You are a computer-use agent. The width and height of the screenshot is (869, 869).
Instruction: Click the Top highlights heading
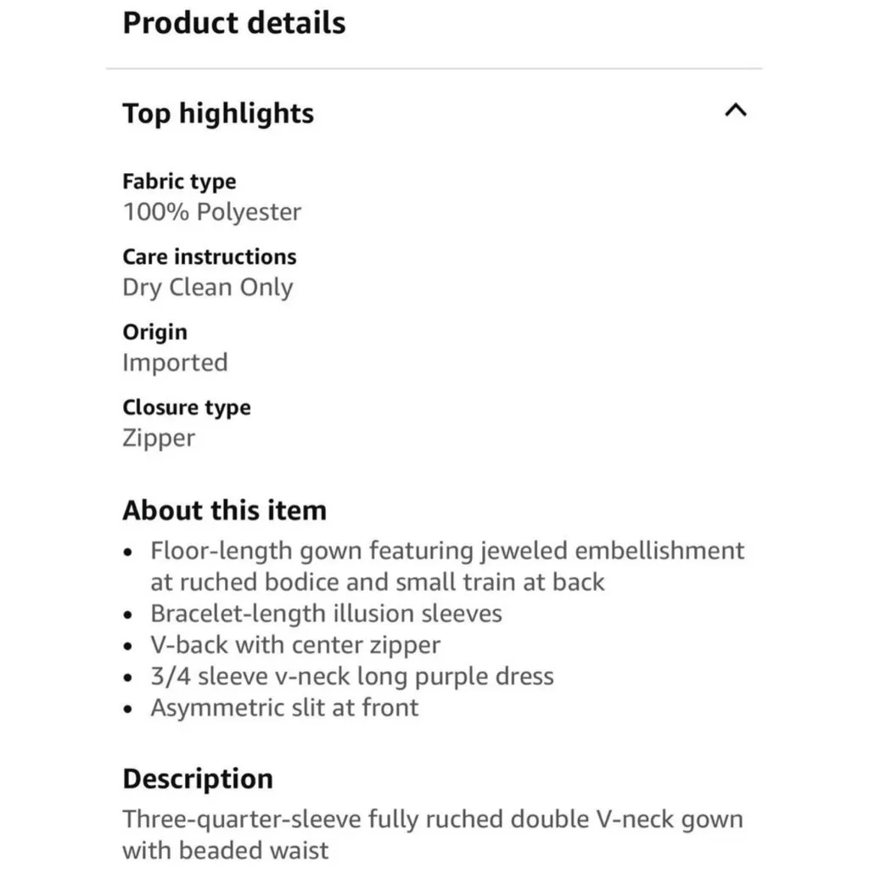(x=218, y=113)
